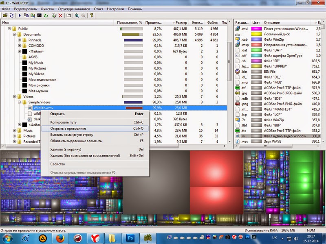The image size is (326, 244).
Task: Click the select parent folder icon
Action: click(x=69, y=15)
